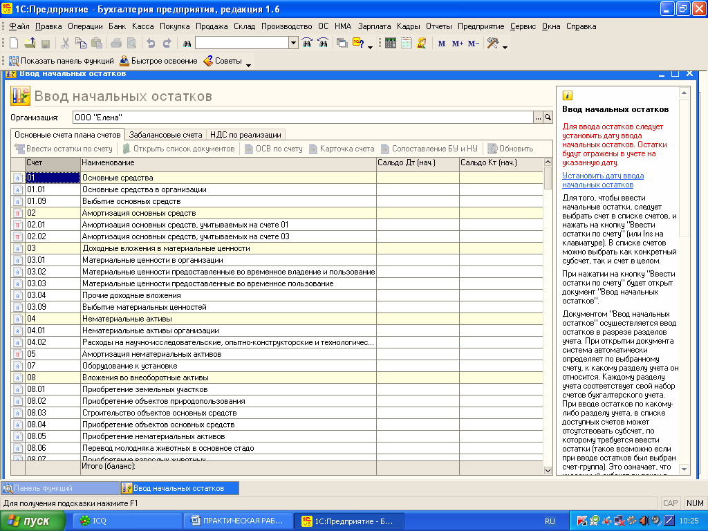708x531 pixels.
Task: Open the Calendar toolbar icon
Action: [x=407, y=44]
